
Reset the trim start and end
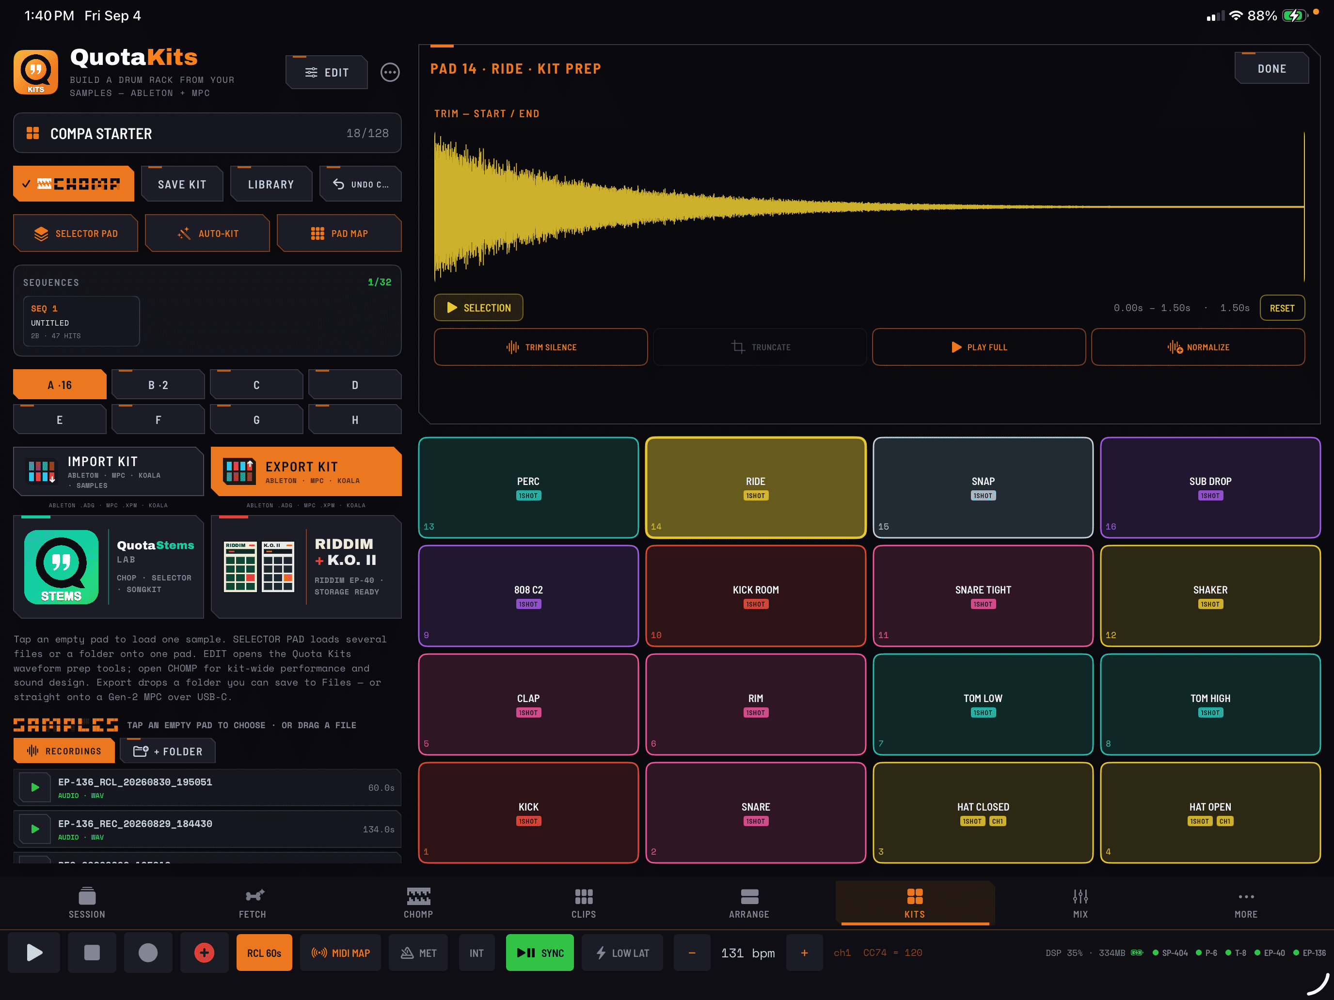point(1282,308)
